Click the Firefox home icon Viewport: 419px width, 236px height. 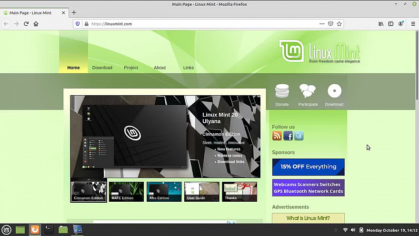click(36, 24)
